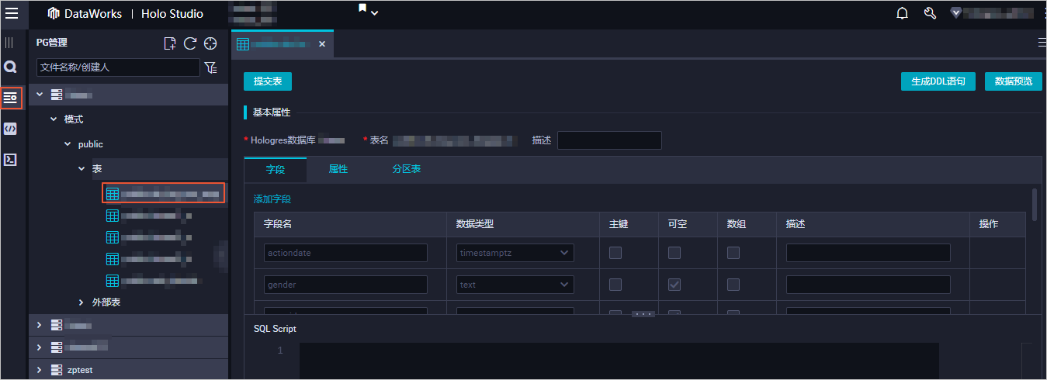Switch to the 属性 tab
Image resolution: width=1047 pixels, height=380 pixels.
pos(338,169)
